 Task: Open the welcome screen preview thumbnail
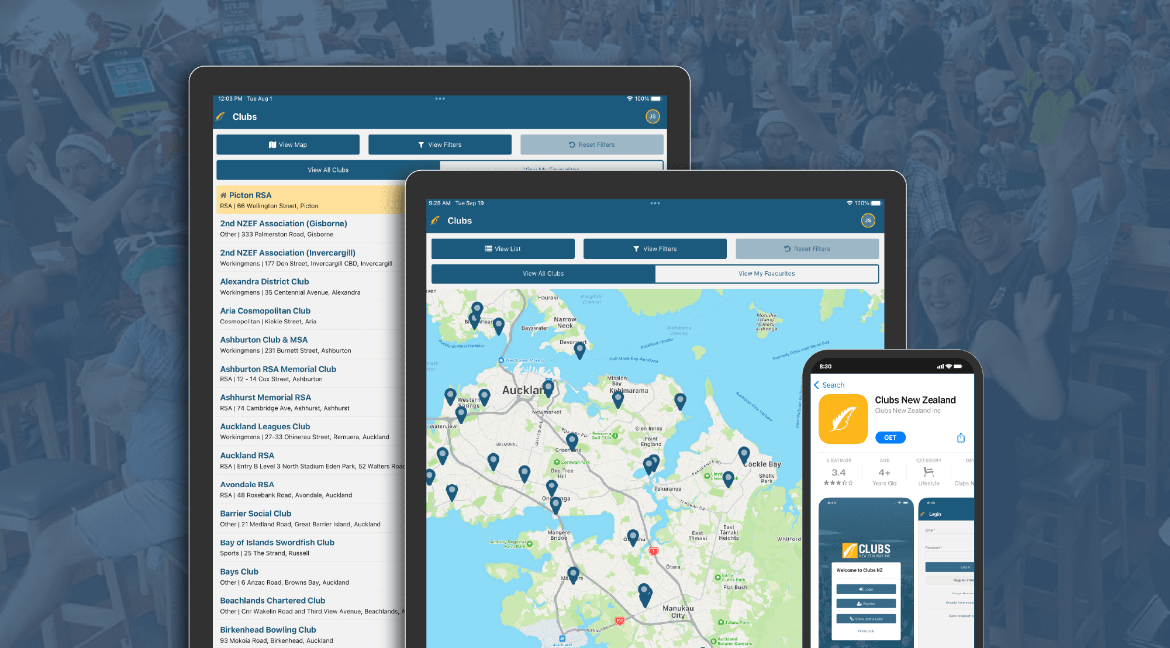click(866, 572)
